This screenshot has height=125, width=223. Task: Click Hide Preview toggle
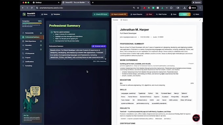tap(161, 14)
